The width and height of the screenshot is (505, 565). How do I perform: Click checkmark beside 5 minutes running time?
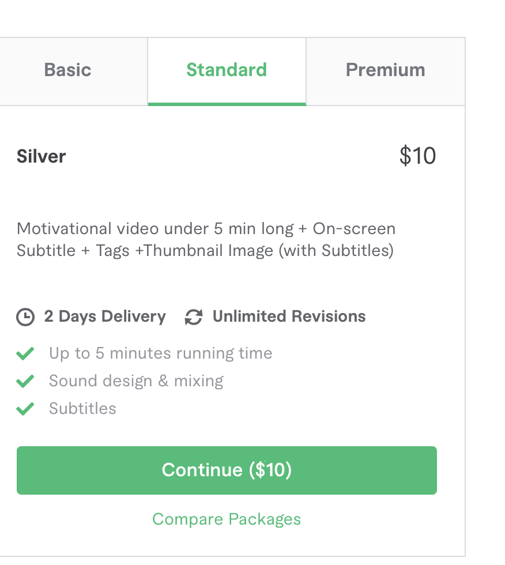tap(25, 353)
